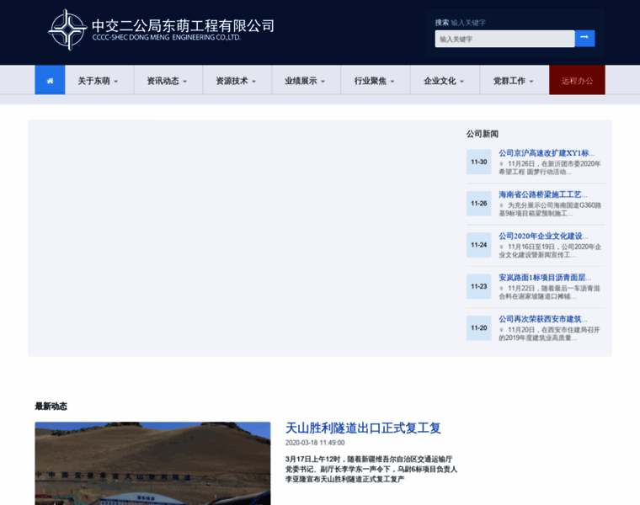Open the 天山胜利隧道出口正式复工 headline

click(x=363, y=428)
